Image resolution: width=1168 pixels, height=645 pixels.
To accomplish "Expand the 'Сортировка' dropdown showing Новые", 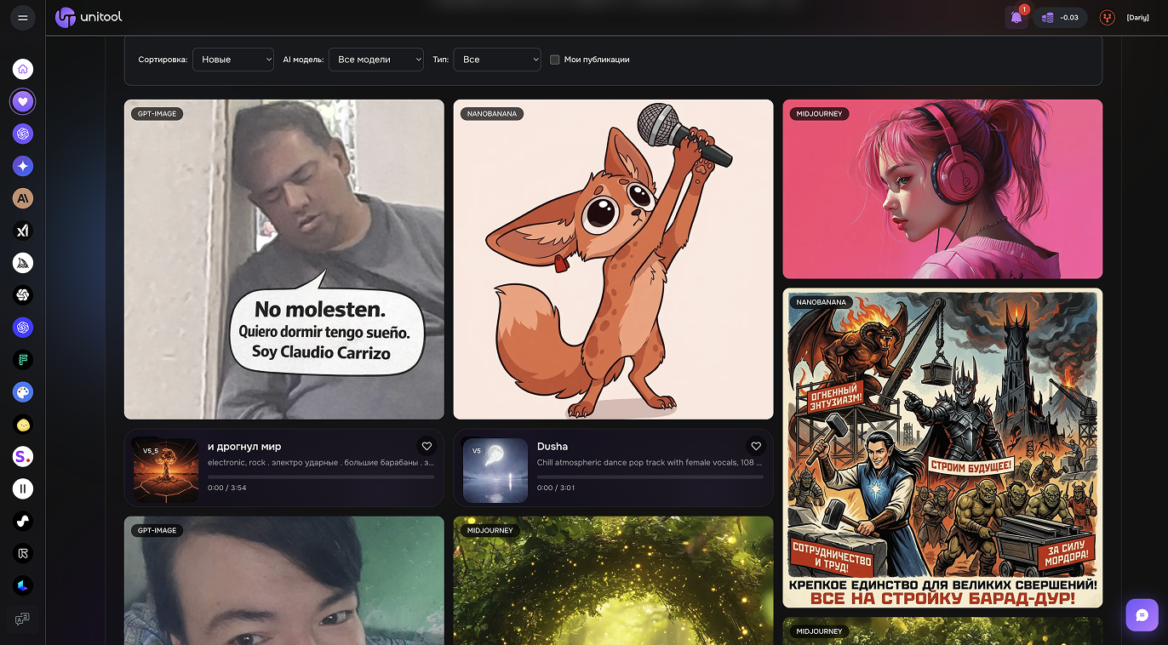I will (x=233, y=60).
